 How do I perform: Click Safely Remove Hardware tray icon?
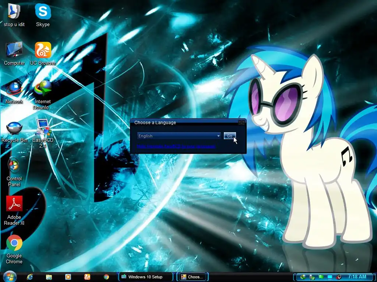[x=312, y=277]
